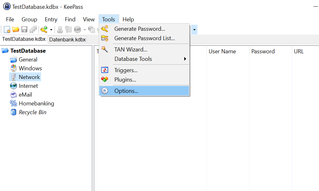The image size is (319, 191).
Task: Select the TestDatabase root group
Action: point(28,51)
